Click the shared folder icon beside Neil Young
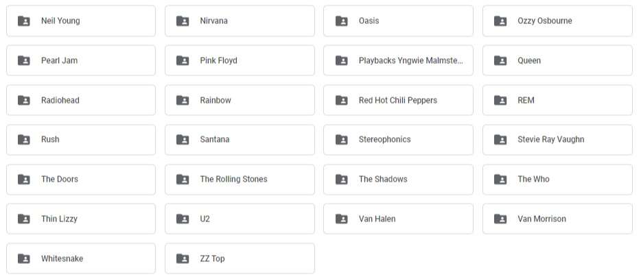This screenshot has width=641, height=279. coord(24,21)
